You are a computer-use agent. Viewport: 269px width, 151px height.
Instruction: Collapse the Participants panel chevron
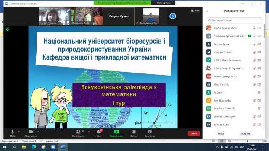click(207, 11)
